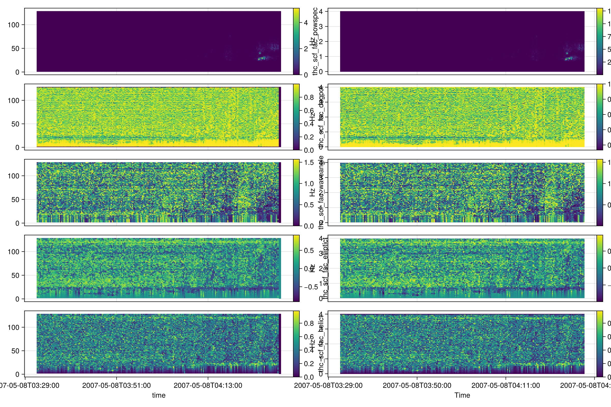Click tick label '2007-05-08T04:13:00'
The image size is (611, 407).
[x=208, y=385]
